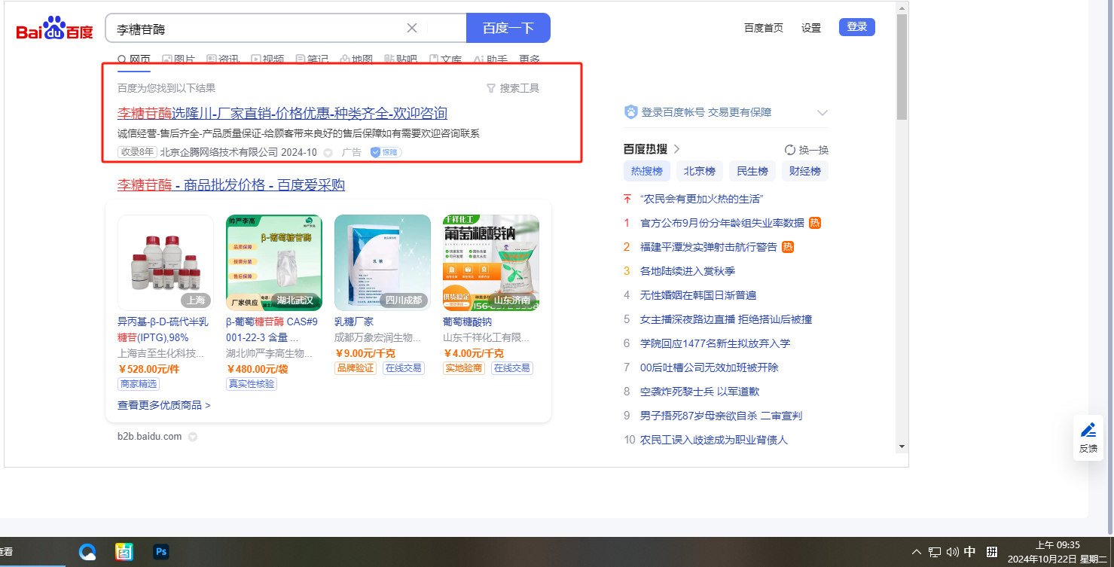The image size is (1114, 567).
Task: Select the 北京榜 hot list filter
Action: [x=698, y=171]
